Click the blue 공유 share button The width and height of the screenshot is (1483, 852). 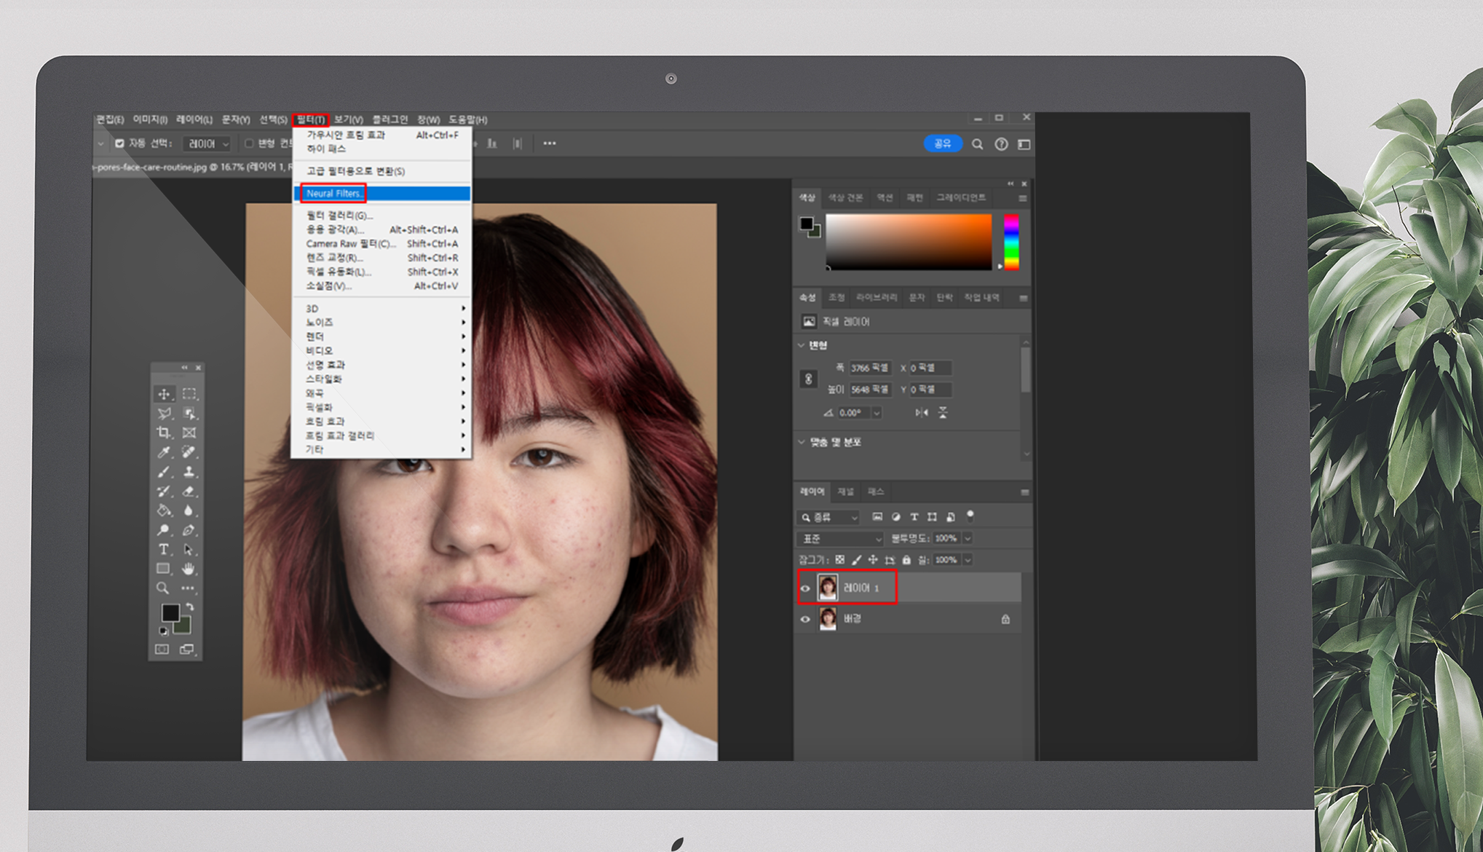coord(942,144)
